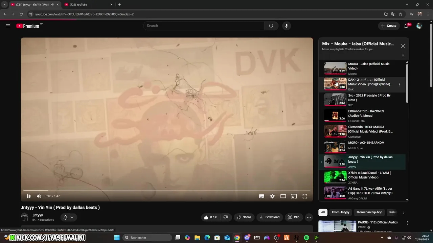Open Mix playlist options three dots

click(x=403, y=56)
